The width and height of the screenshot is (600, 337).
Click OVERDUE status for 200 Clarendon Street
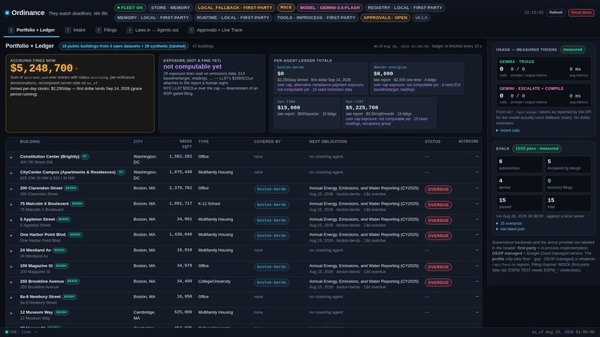point(438,190)
